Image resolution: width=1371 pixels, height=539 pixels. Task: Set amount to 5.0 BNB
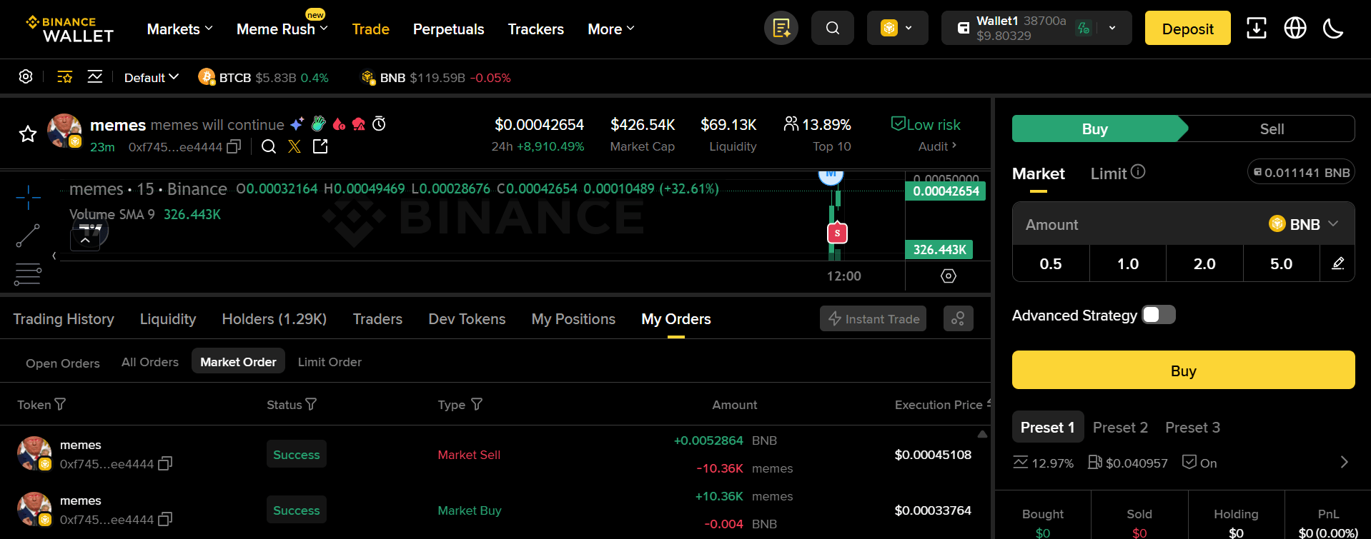point(1281,263)
